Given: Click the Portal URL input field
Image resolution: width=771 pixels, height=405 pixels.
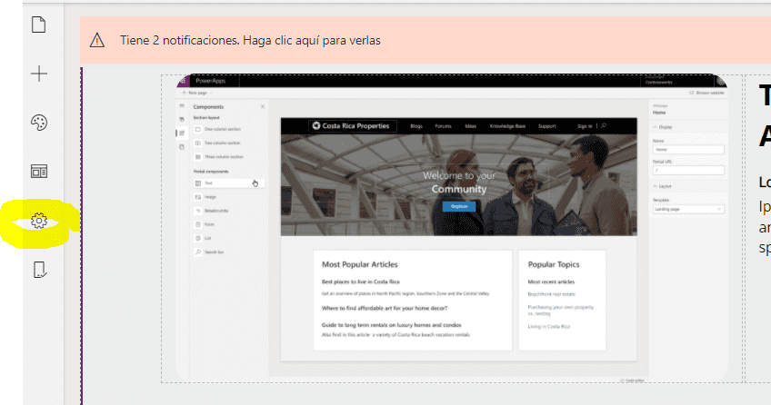Looking at the screenshot, I should click(x=688, y=171).
